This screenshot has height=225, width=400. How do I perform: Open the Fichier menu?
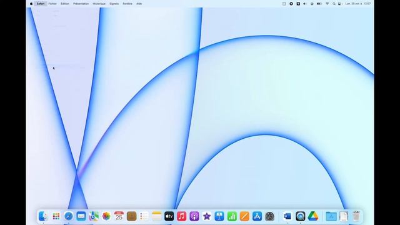click(52, 4)
